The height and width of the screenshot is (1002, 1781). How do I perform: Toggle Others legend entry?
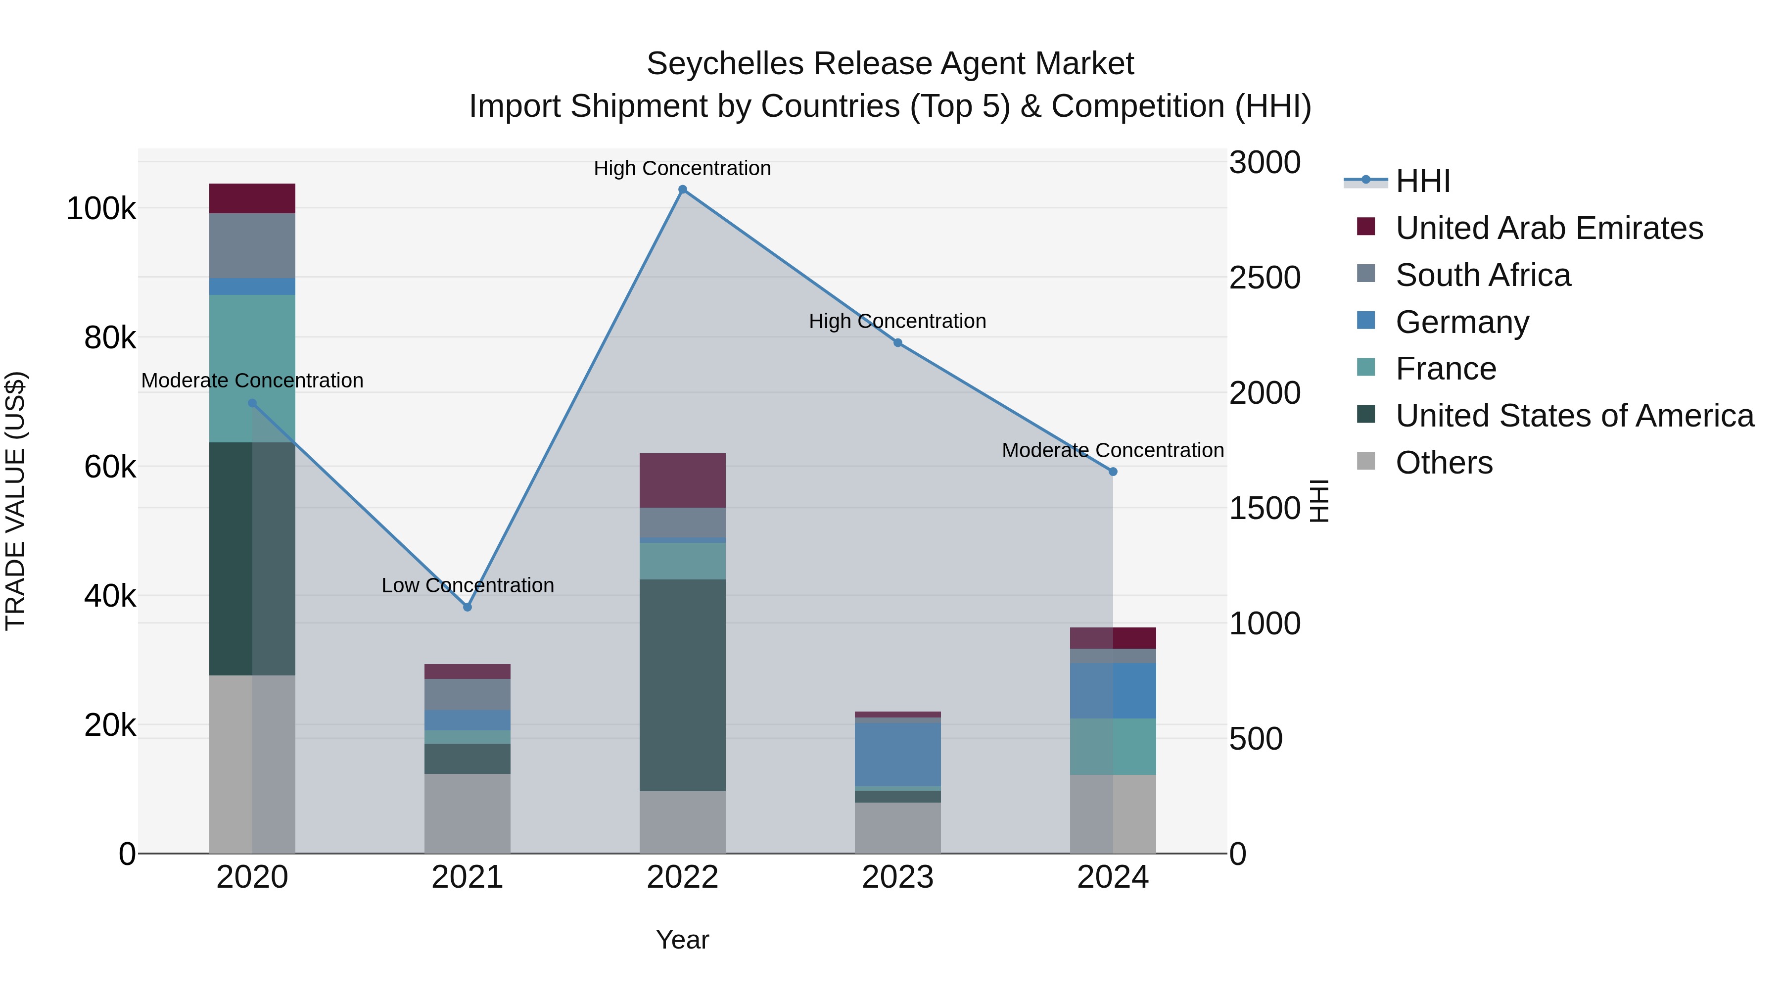pyautogui.click(x=1424, y=463)
